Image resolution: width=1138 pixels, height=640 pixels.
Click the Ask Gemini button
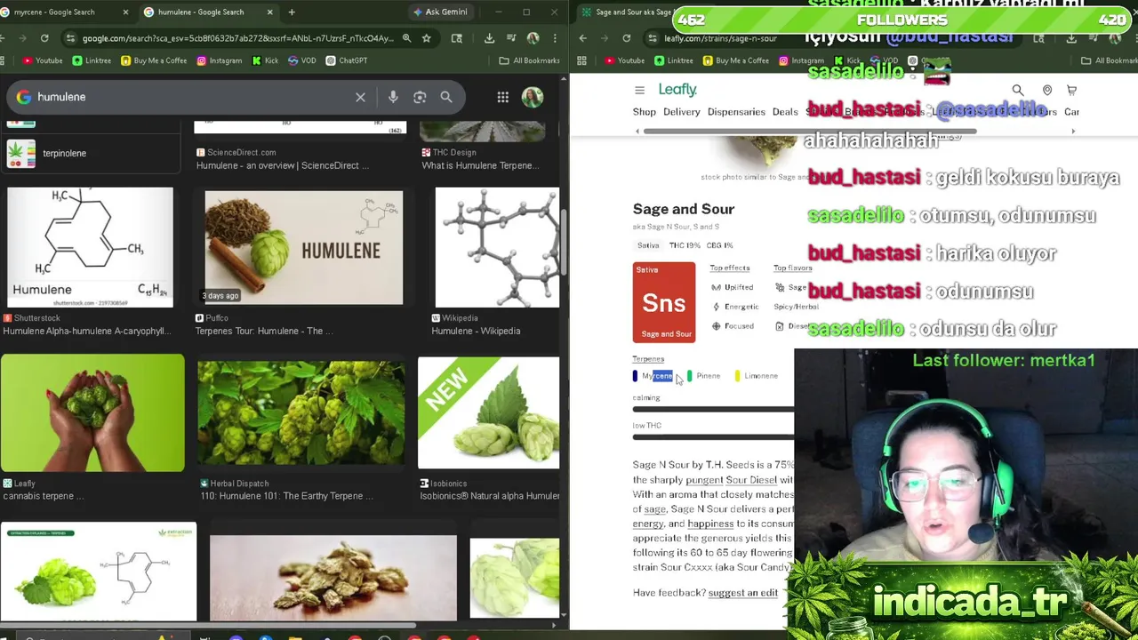click(x=440, y=12)
